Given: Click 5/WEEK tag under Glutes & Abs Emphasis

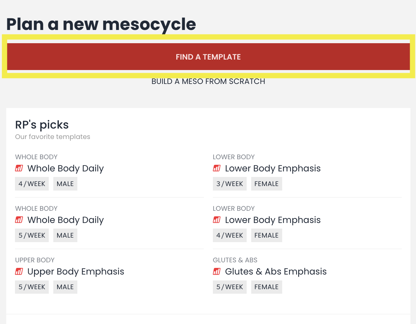Looking at the screenshot, I should (x=230, y=287).
